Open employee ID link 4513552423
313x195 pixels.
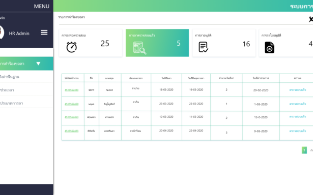[x=71, y=131]
